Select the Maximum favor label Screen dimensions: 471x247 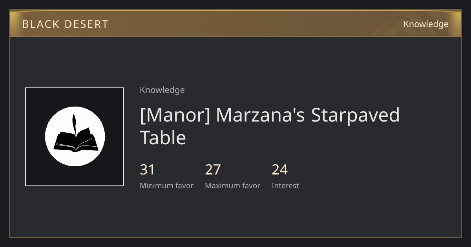click(232, 185)
